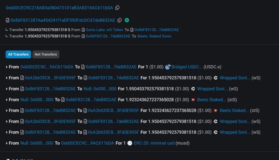The width and height of the screenshot is (279, 160).
Task: Click the ERC-20 minimal usd token icon
Action: click(x=129, y=143)
